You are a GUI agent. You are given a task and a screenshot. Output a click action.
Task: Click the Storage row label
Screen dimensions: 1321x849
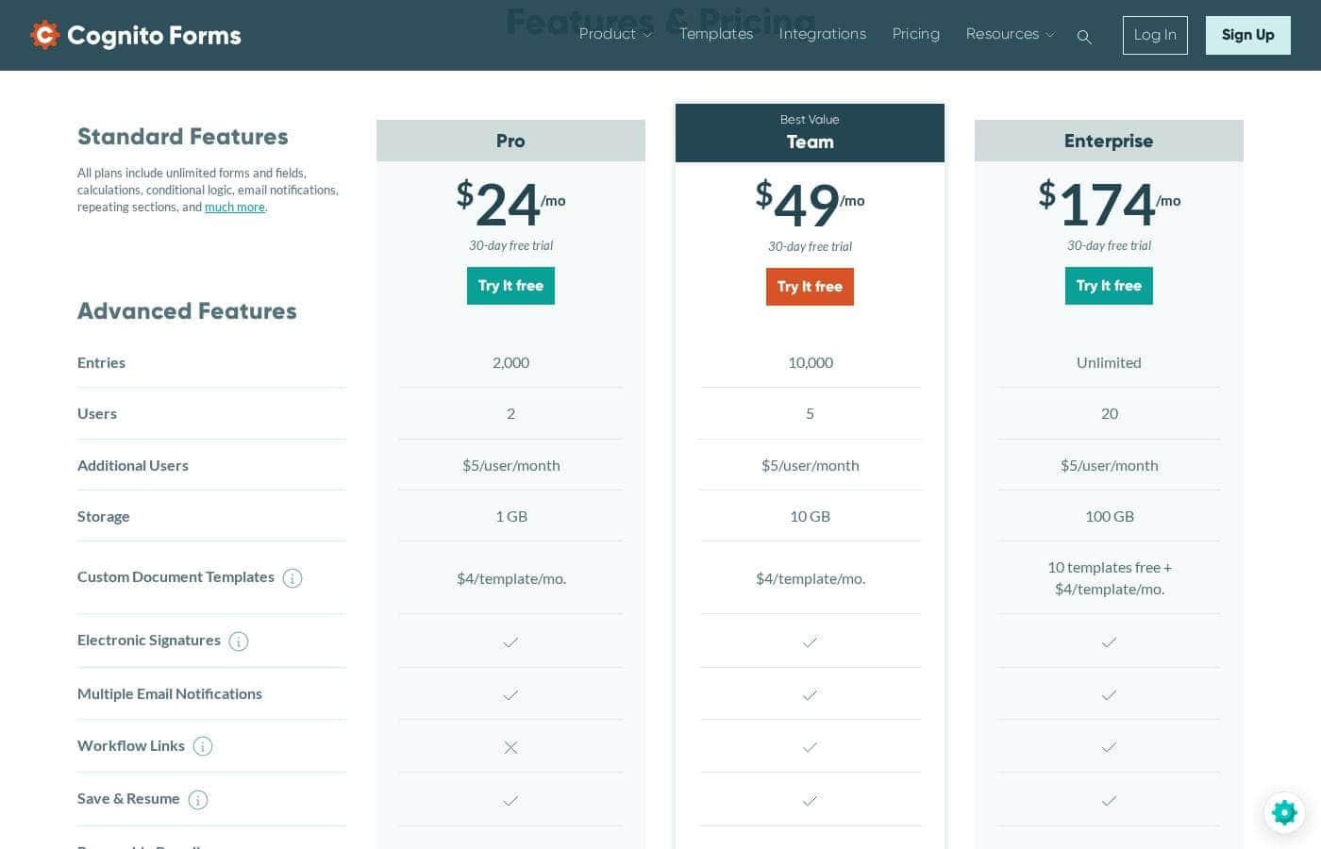104,517
